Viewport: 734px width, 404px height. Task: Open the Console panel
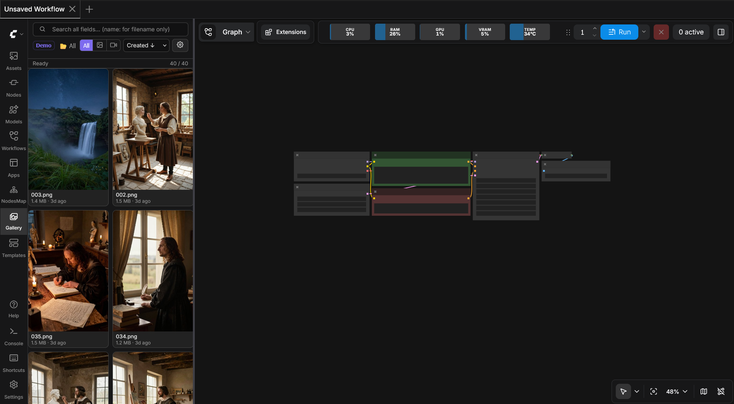pos(14,336)
